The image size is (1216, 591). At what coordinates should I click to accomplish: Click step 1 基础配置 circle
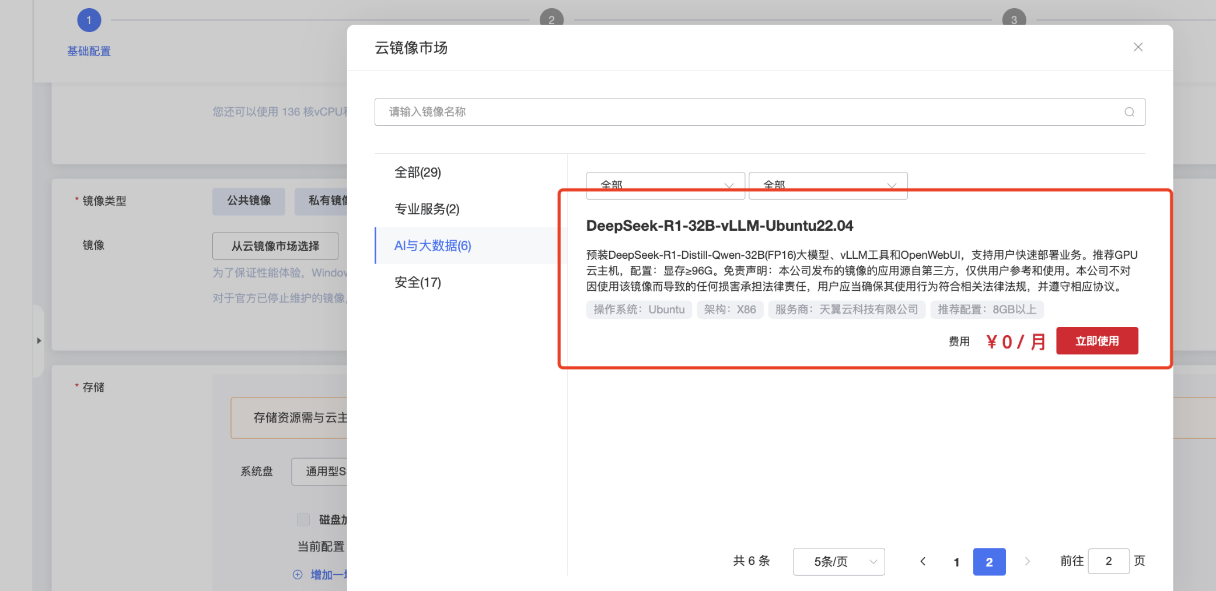click(x=89, y=20)
